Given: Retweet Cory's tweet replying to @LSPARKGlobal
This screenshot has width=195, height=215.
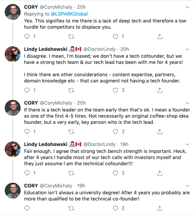Looking at the screenshot, I should click(x=71, y=36).
